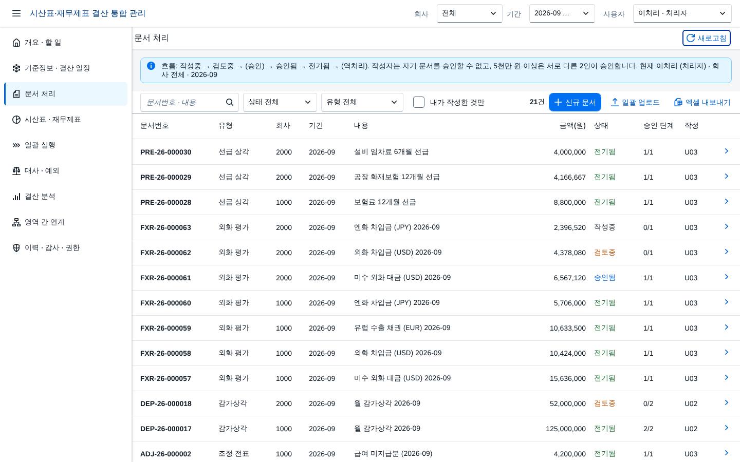The image size is (740, 462).
Task: Click document number DEP-26-000018
Action: pos(166,403)
